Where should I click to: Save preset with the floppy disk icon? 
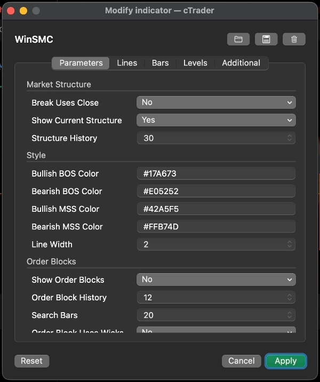[266, 39]
